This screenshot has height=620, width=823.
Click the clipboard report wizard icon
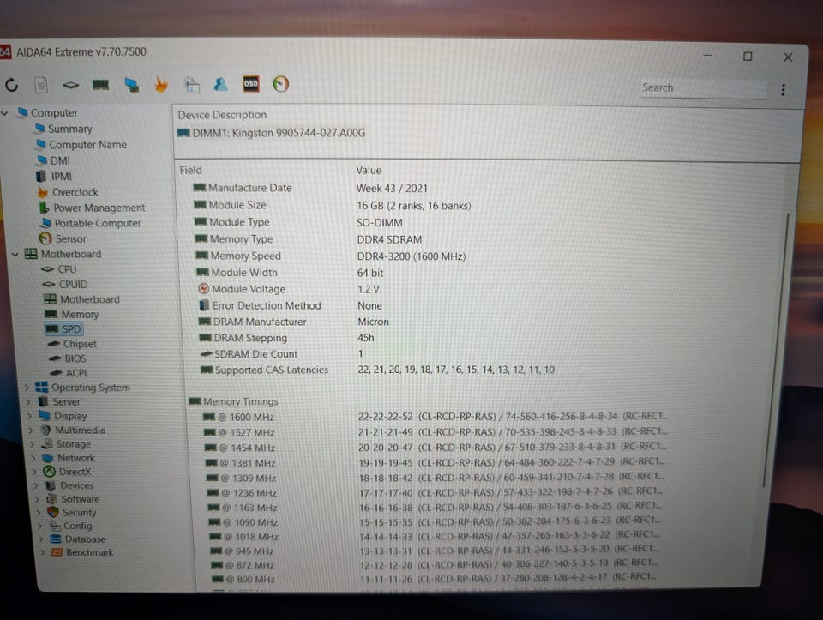pos(191,85)
